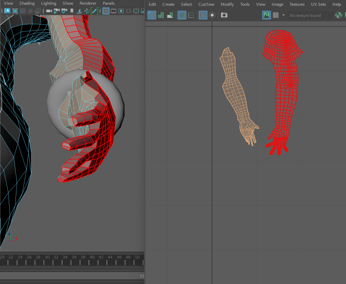Toggle the viewport grid display

[x=106, y=11]
